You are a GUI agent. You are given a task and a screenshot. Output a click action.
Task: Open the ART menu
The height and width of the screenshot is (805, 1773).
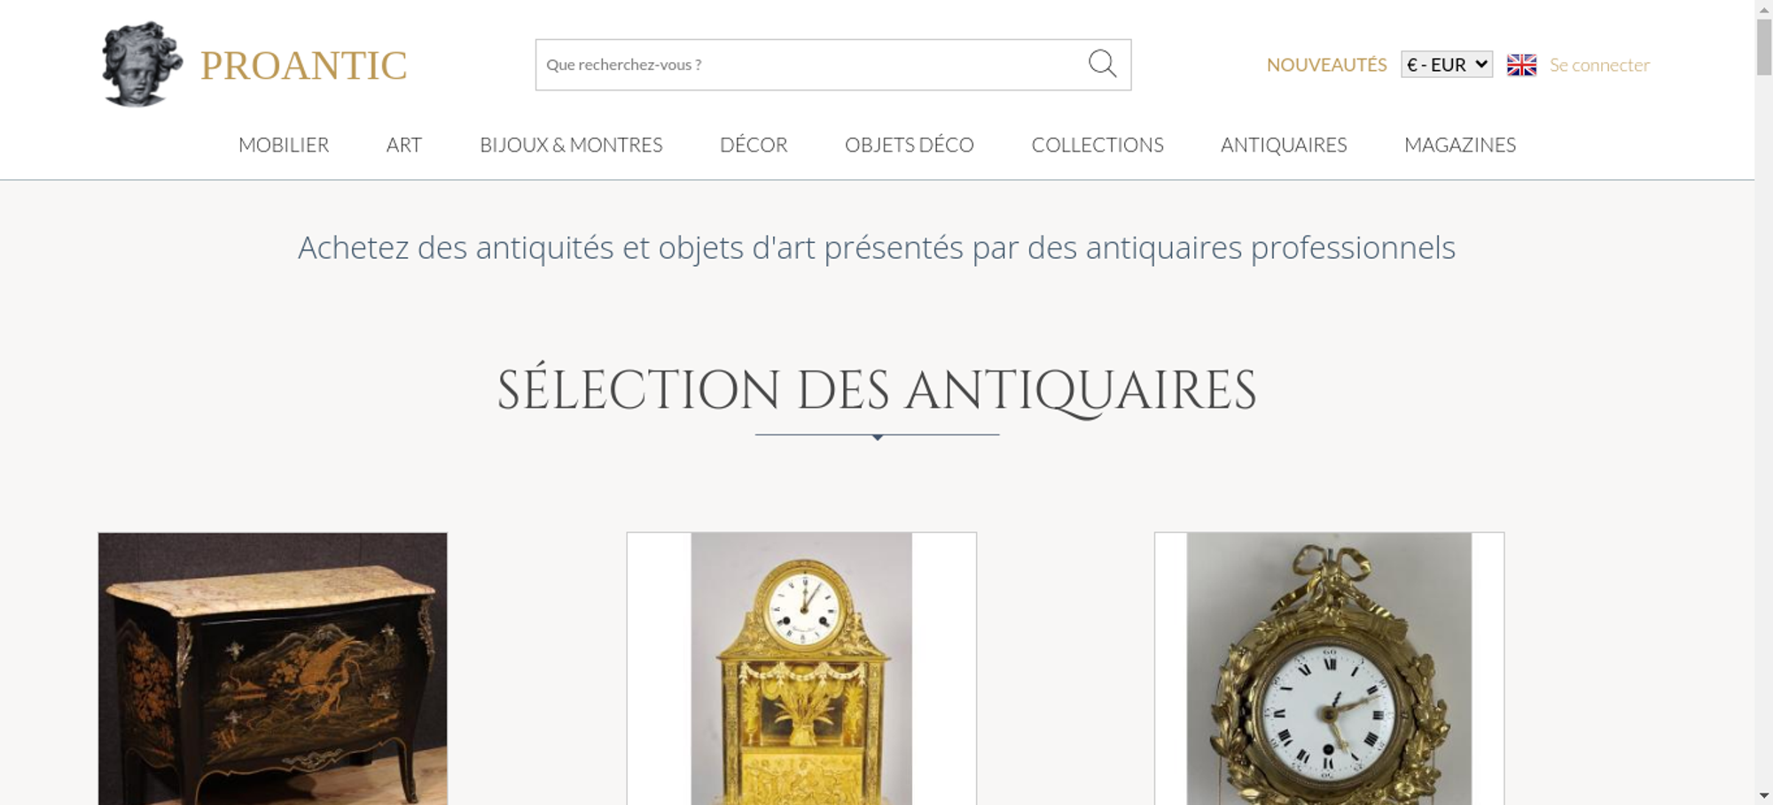[x=404, y=145]
